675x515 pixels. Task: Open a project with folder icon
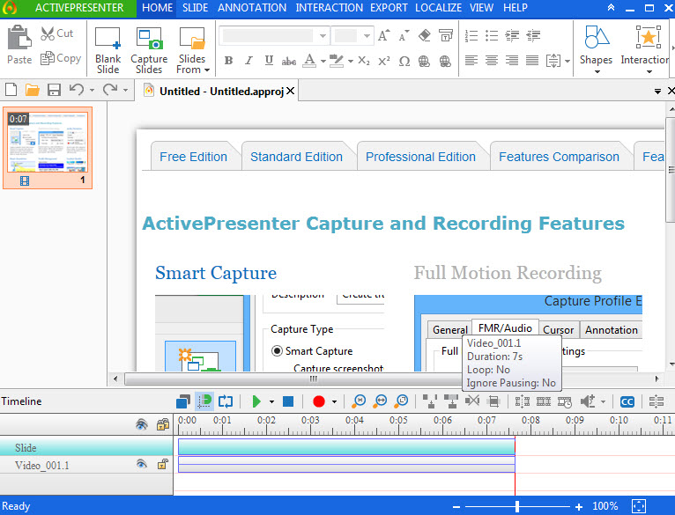33,90
